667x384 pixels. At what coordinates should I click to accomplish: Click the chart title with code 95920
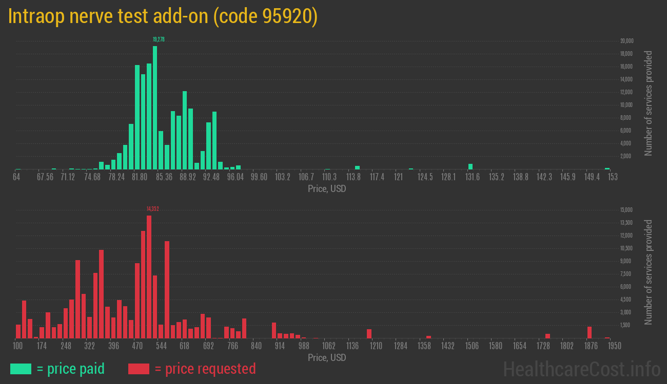(163, 16)
